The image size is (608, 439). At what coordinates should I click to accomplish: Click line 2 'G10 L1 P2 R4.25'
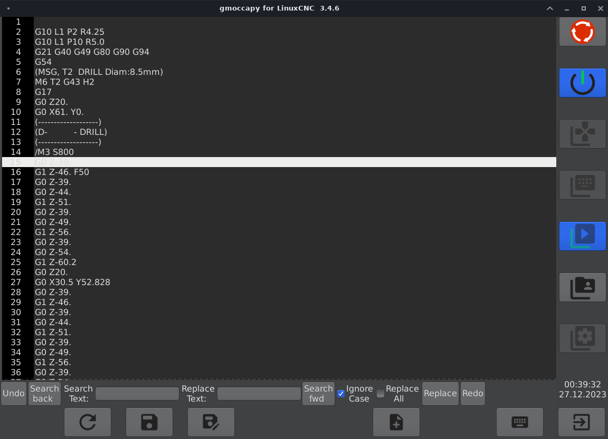(70, 32)
